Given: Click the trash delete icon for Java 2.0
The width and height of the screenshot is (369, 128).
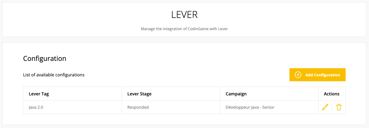Looking at the screenshot, I should point(339,107).
